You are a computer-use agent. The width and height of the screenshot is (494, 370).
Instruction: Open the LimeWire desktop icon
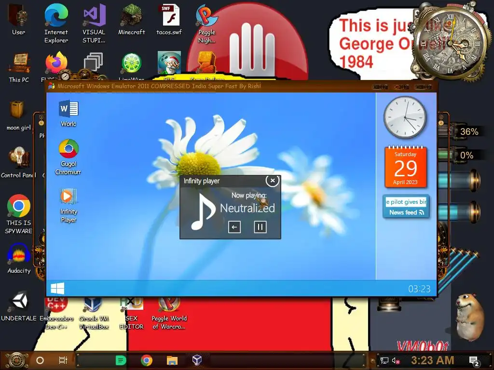[x=132, y=65]
